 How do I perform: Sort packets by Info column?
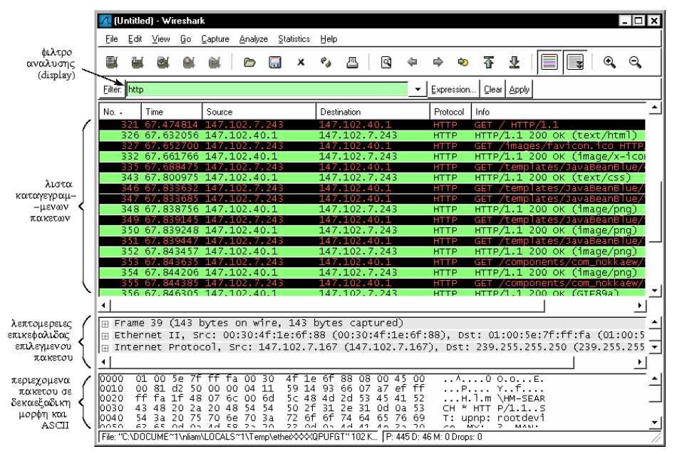tap(559, 112)
